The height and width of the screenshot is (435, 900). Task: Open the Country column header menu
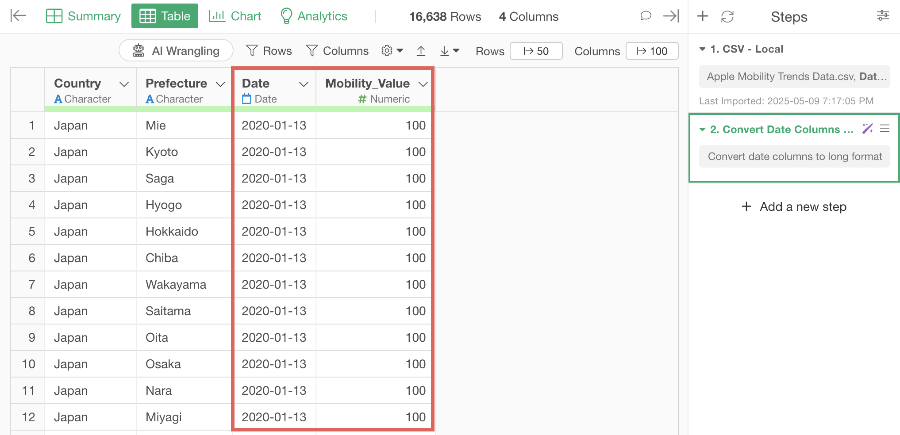[x=124, y=84]
